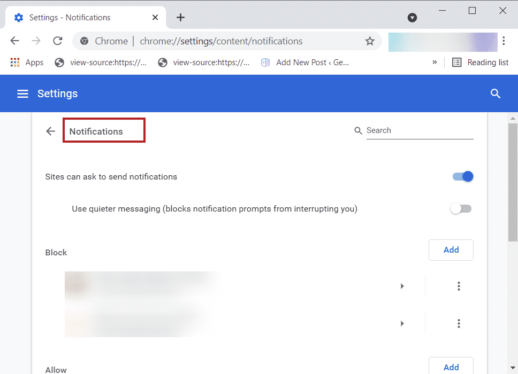The image size is (518, 374).
Task: Toggle the three-dot menu on second blocked site
Action: click(459, 323)
